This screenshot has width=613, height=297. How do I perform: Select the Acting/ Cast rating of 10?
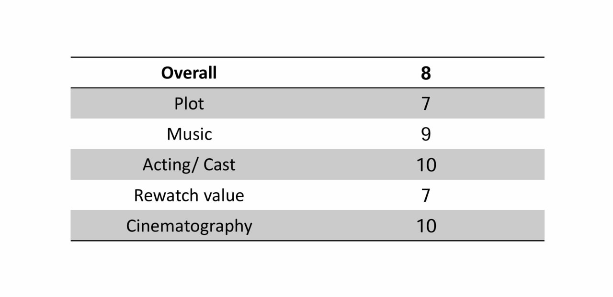click(x=426, y=165)
